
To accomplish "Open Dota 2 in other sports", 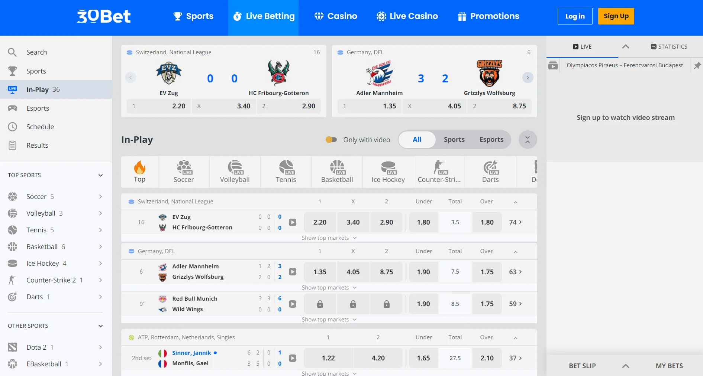I will tap(56, 347).
